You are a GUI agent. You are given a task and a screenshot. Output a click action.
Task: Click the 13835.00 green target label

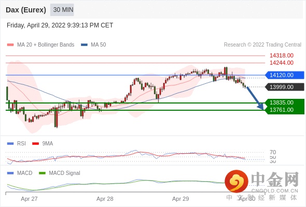click(x=282, y=102)
